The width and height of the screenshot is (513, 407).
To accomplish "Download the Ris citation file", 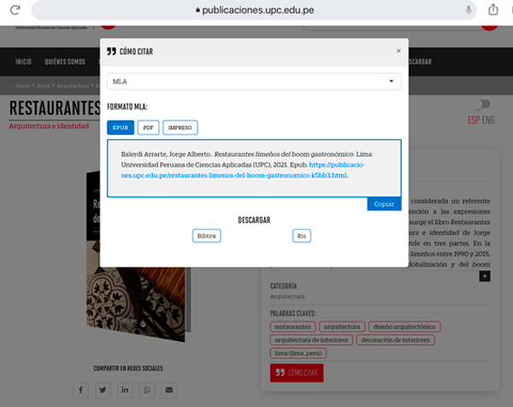I will (x=301, y=236).
